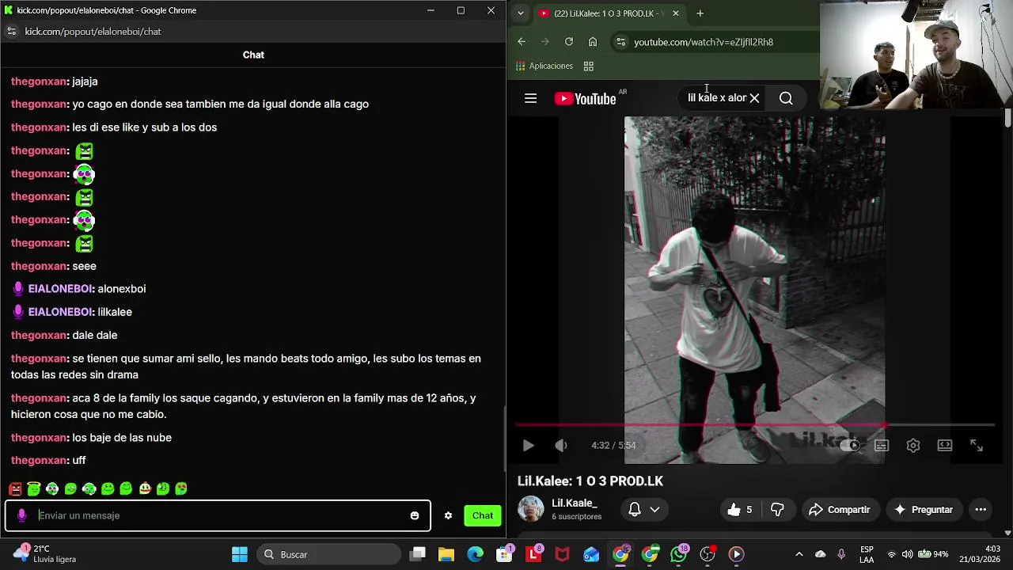Open Lil.Kaale_ channel avatar
1013x570 pixels.
[531, 509]
